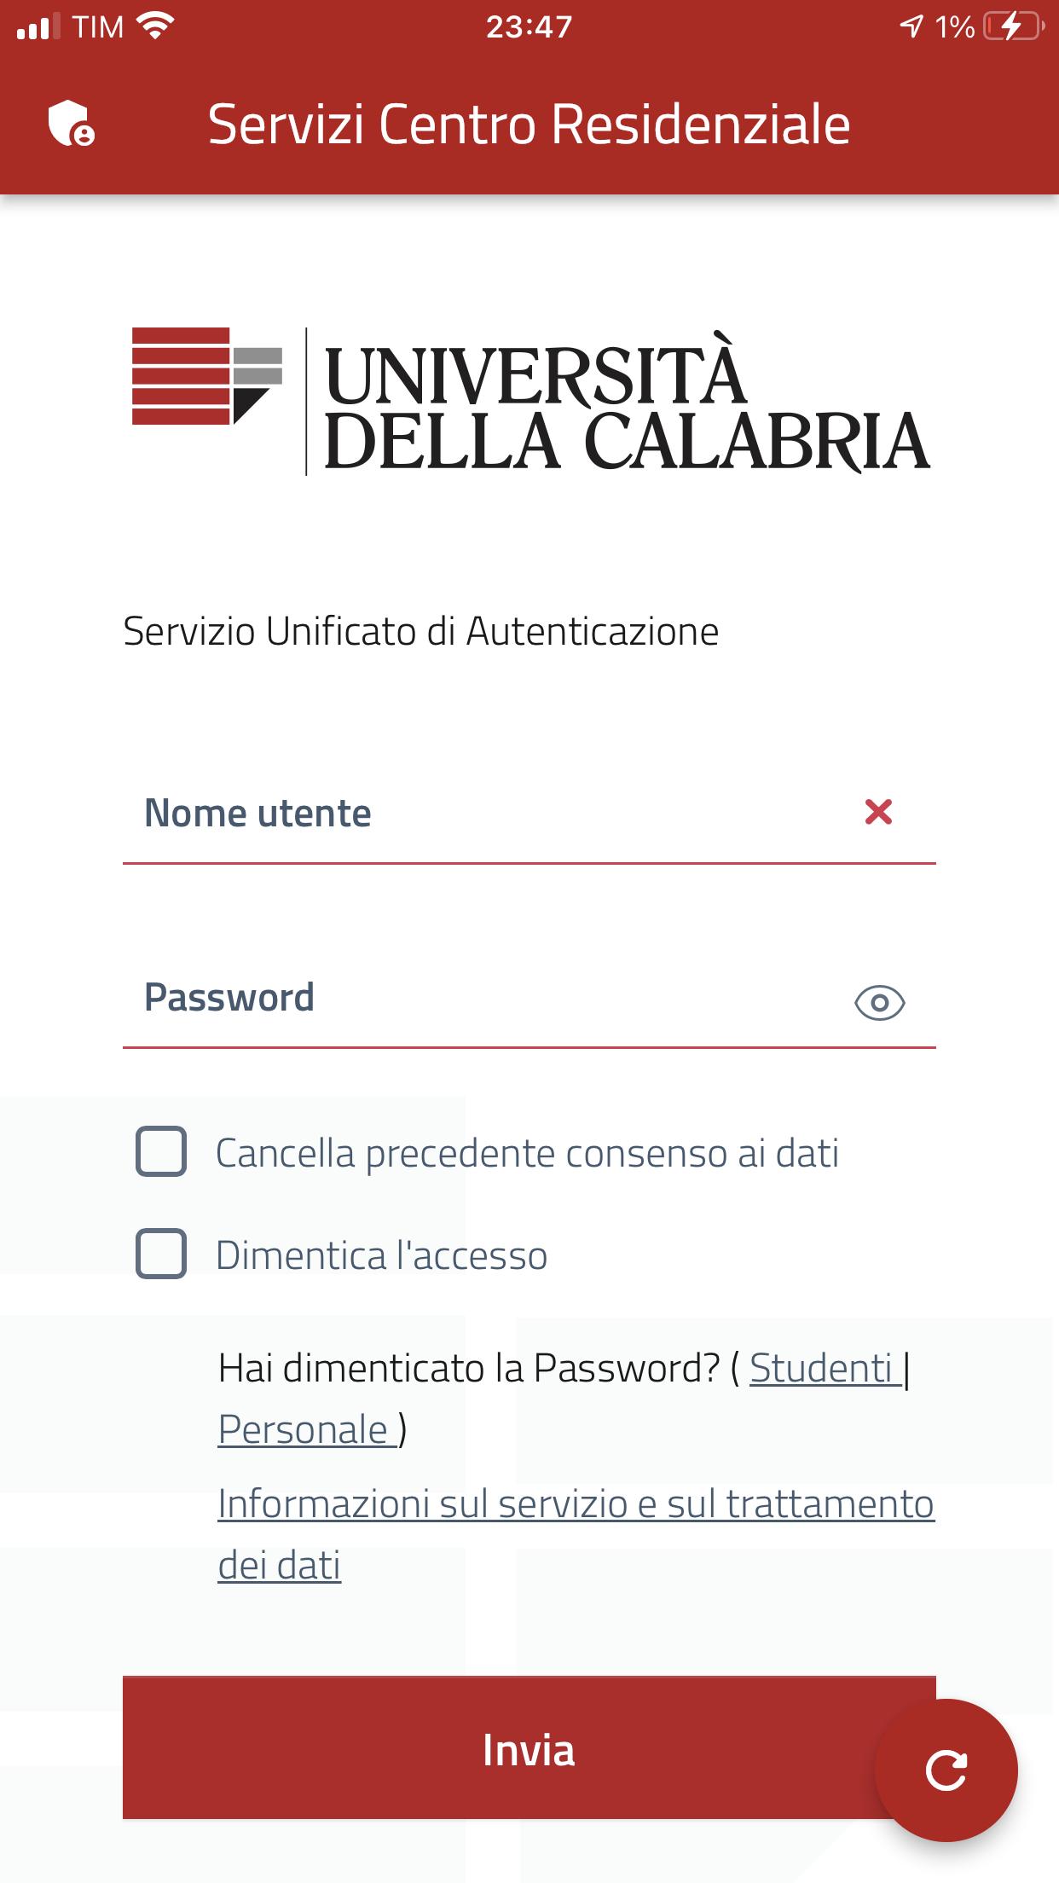The width and height of the screenshot is (1059, 1883).
Task: Tap the Università della Calabria logo
Action: coord(530,400)
